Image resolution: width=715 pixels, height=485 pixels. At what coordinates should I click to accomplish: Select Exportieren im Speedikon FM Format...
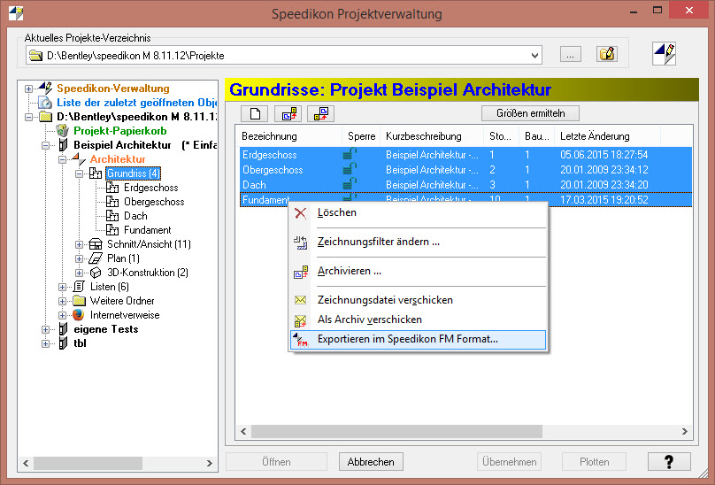pos(419,340)
